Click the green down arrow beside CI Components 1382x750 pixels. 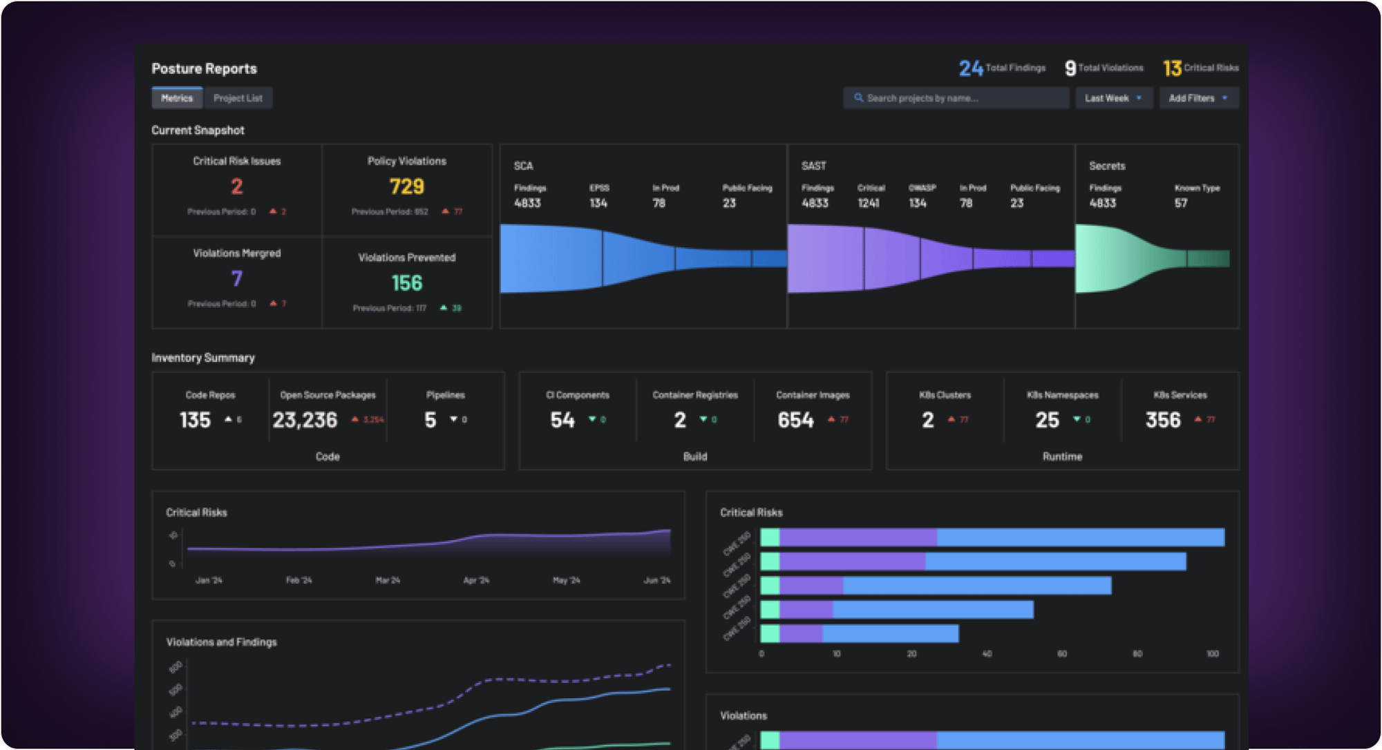coord(592,419)
